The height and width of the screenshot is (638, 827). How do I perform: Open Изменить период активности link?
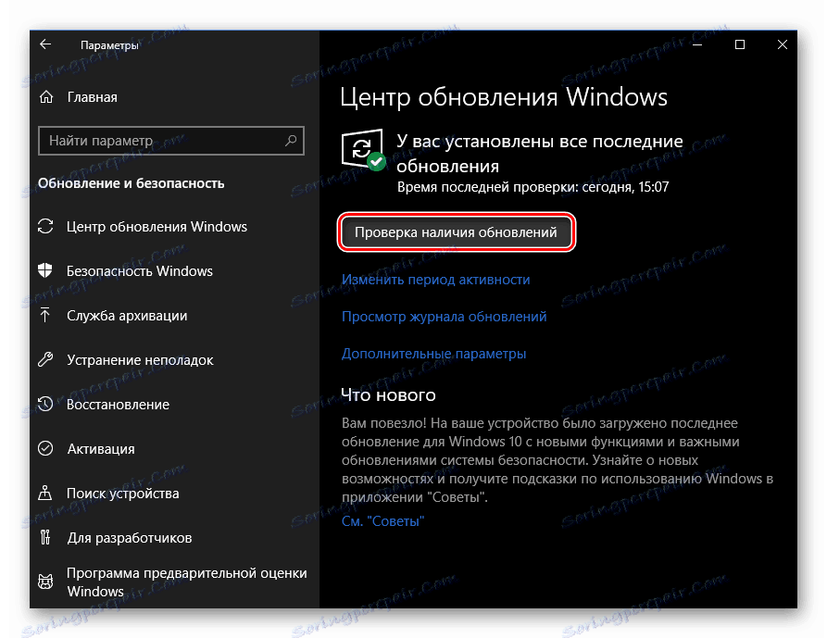[435, 280]
